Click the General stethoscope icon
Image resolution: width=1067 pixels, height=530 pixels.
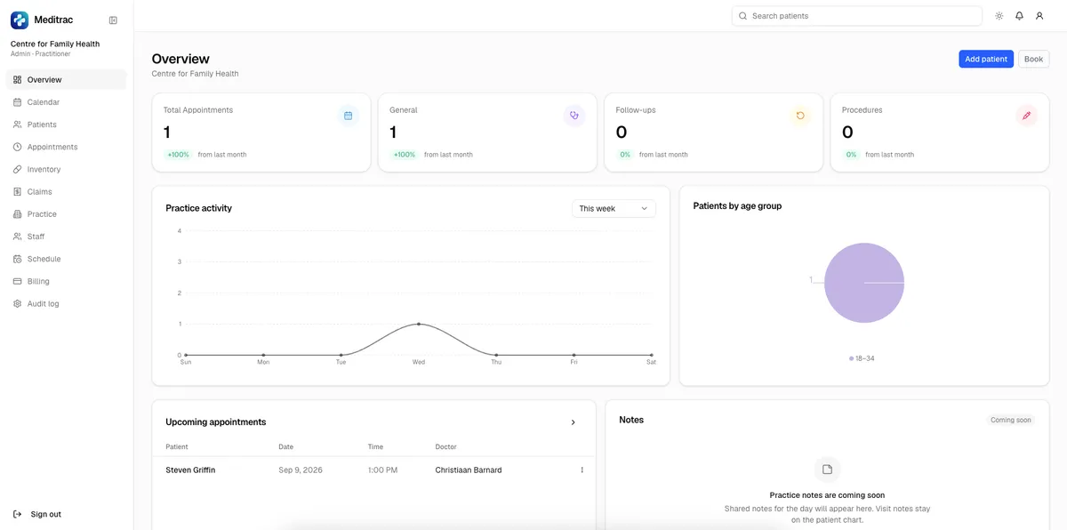click(x=574, y=116)
